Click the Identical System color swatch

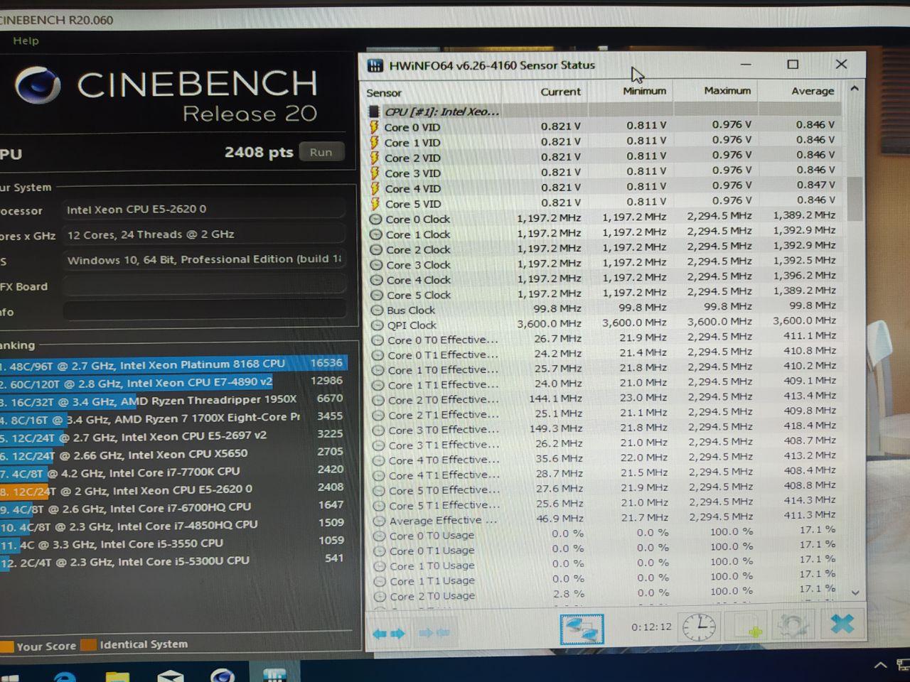(x=89, y=645)
